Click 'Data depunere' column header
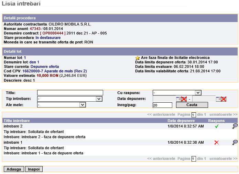Image resolution: width=239 pixels, height=174 pixels. click(x=181, y=121)
